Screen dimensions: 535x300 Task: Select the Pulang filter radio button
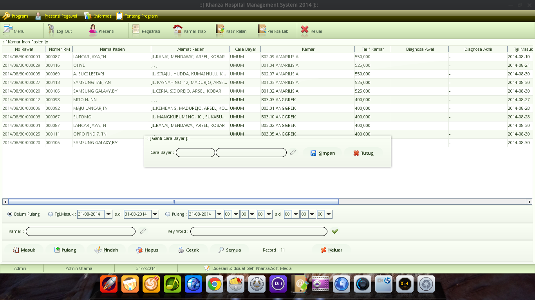pyautogui.click(x=168, y=214)
